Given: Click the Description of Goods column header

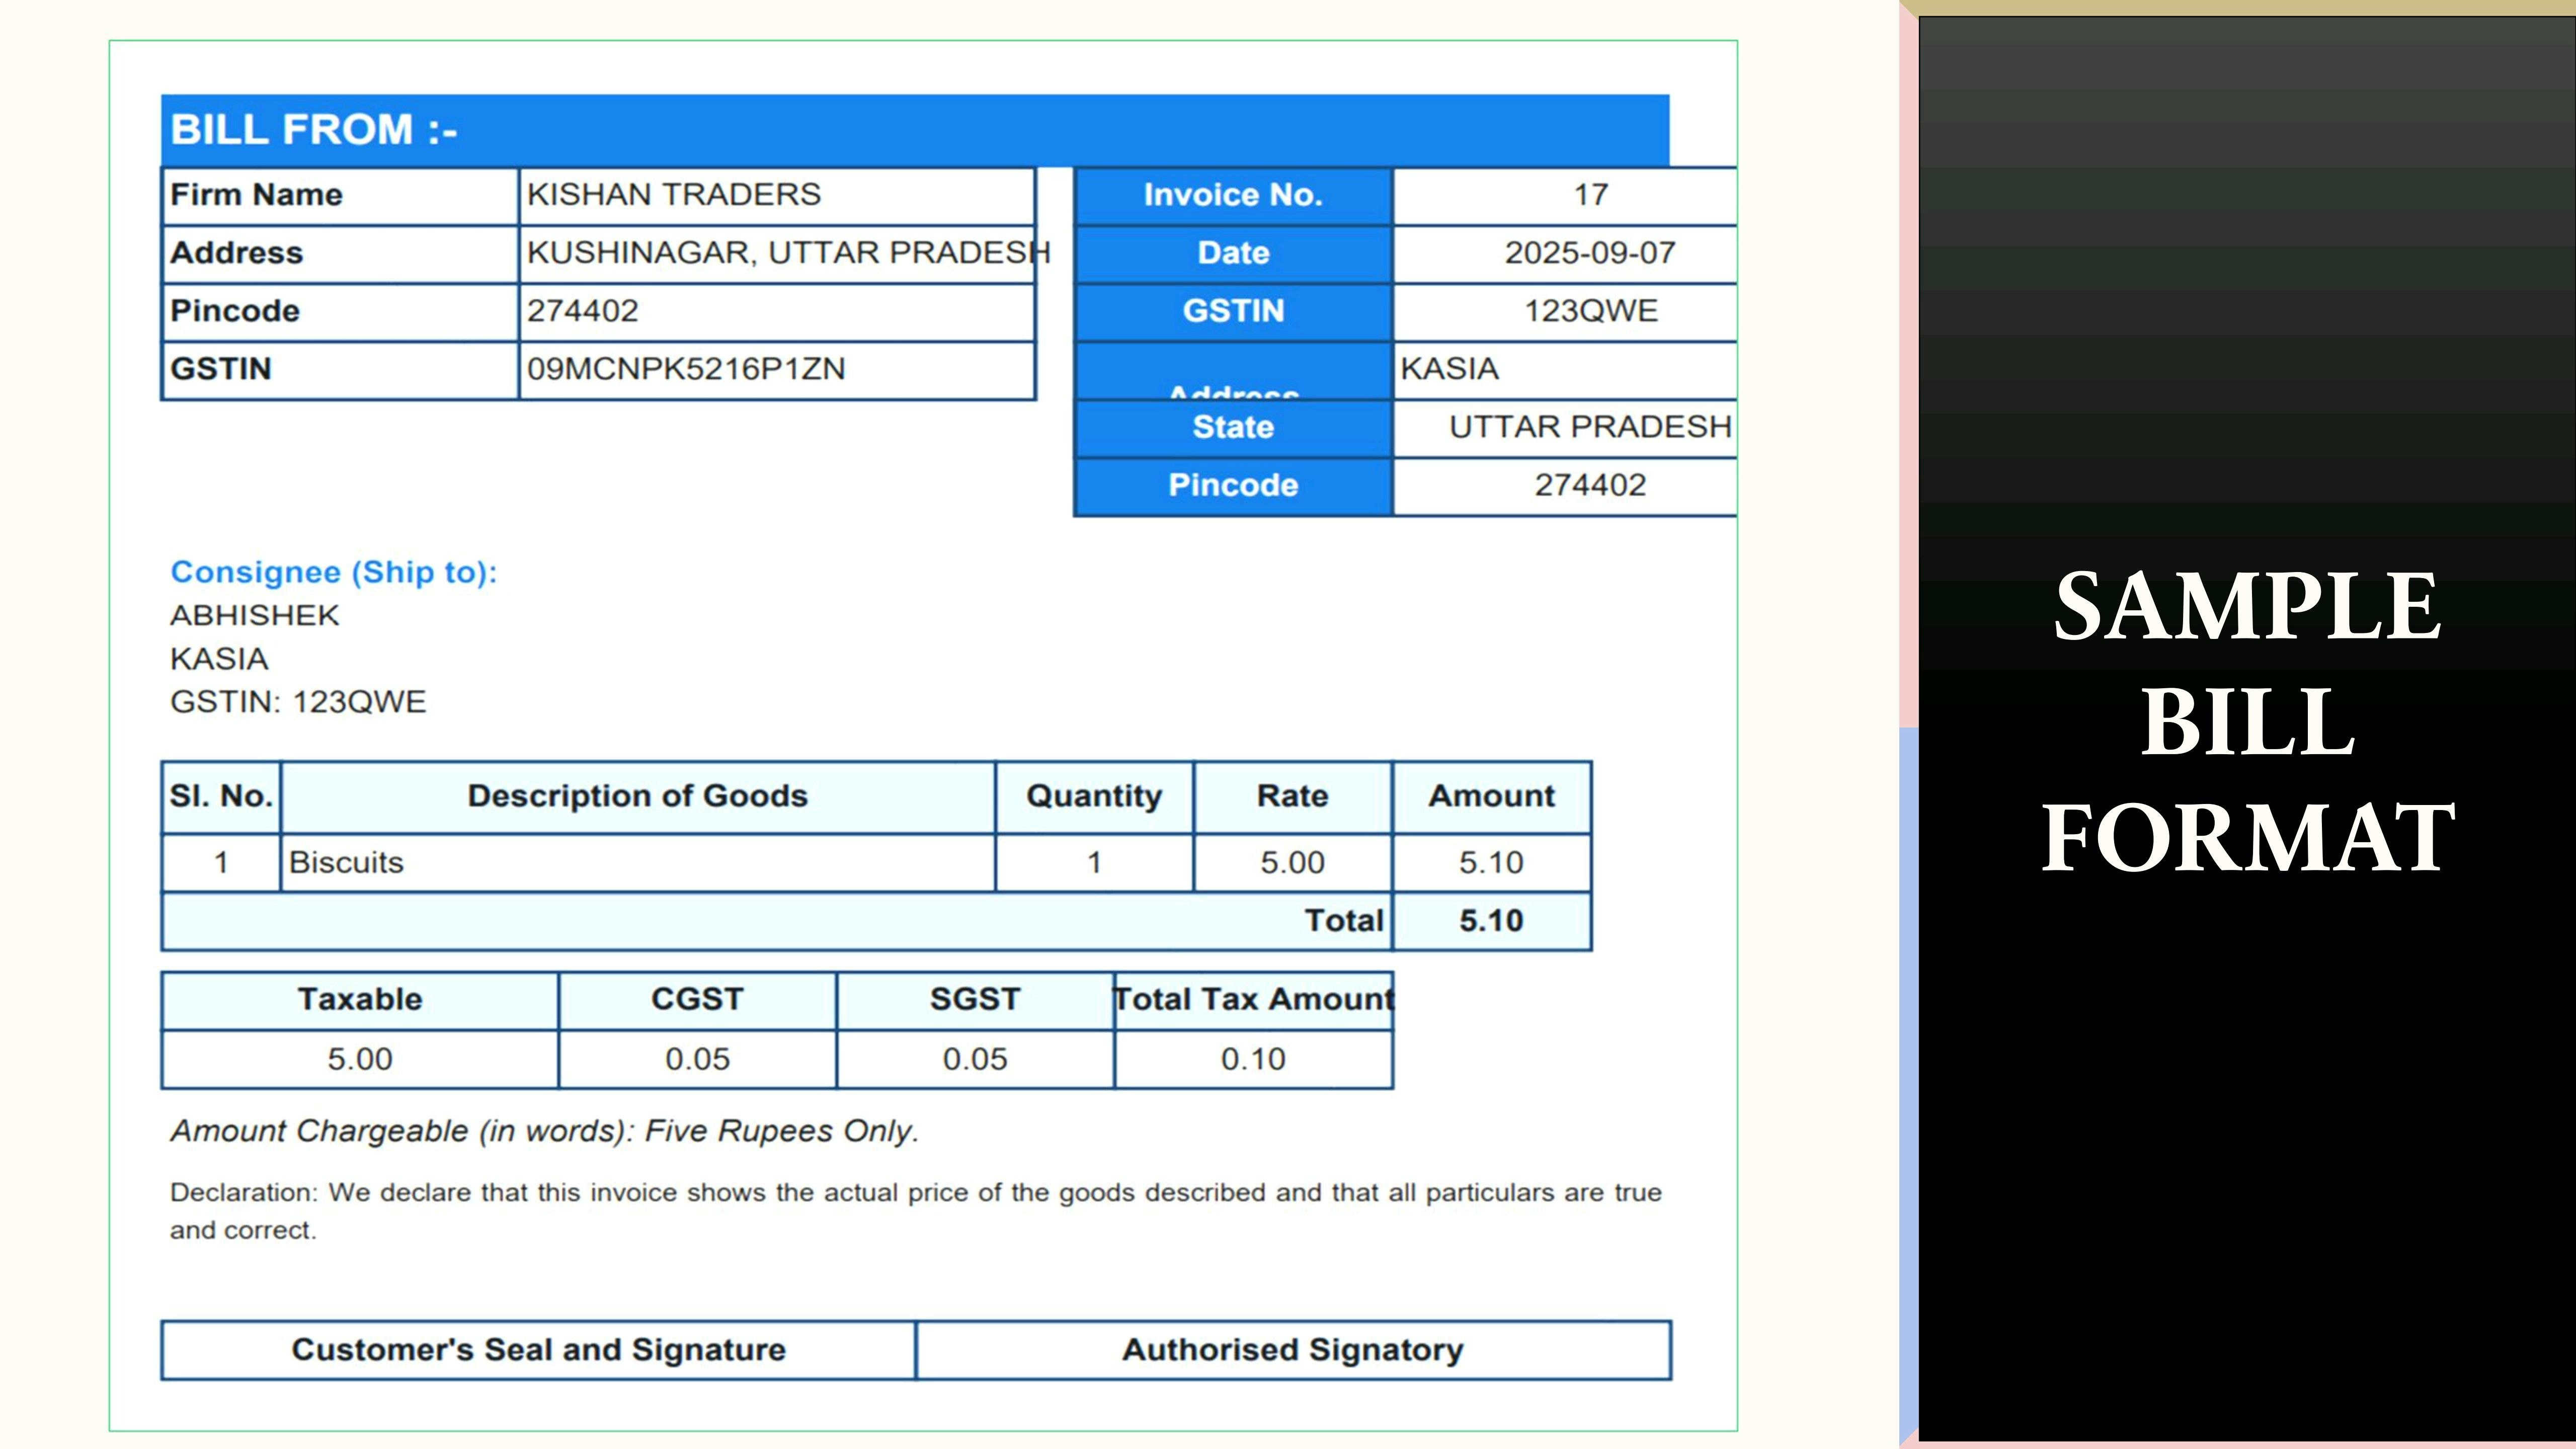Looking at the screenshot, I should click(x=637, y=796).
